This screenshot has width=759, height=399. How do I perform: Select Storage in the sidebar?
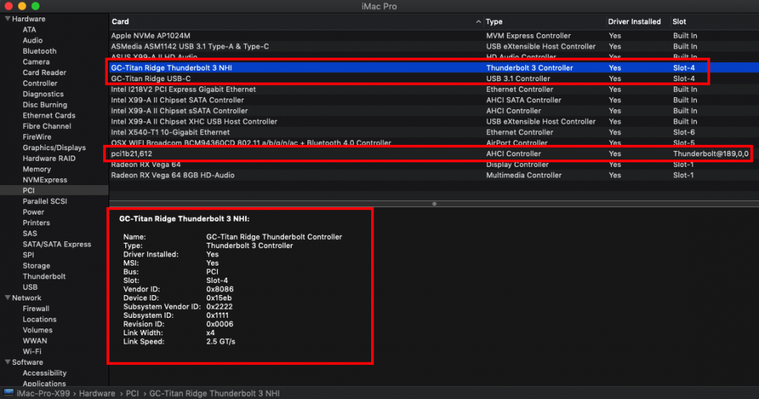click(x=36, y=265)
